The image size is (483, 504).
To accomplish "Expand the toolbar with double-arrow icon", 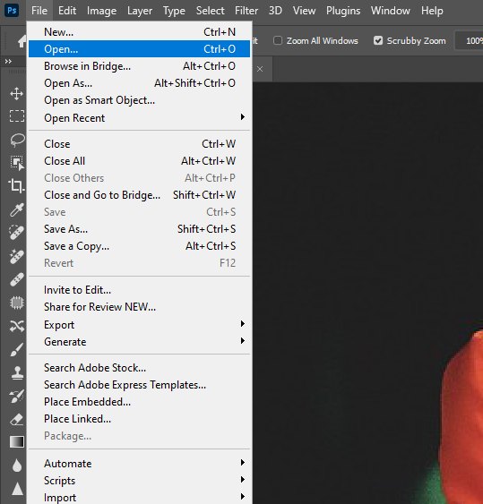I will (8, 61).
